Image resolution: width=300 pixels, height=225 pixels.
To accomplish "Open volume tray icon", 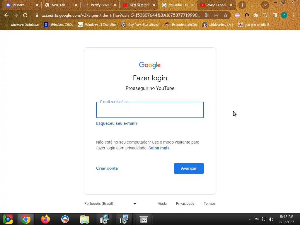I will (x=271, y=219).
